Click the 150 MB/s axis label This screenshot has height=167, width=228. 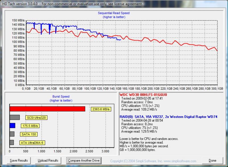(x=18, y=20)
